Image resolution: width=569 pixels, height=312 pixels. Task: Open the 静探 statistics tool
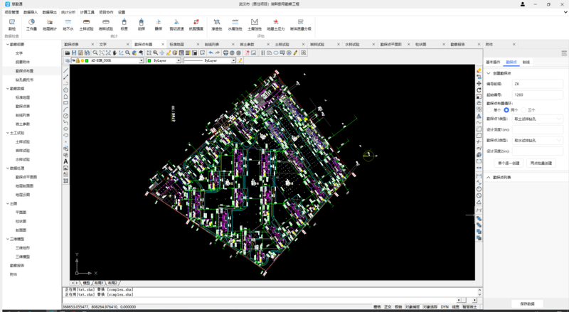(x=159, y=24)
